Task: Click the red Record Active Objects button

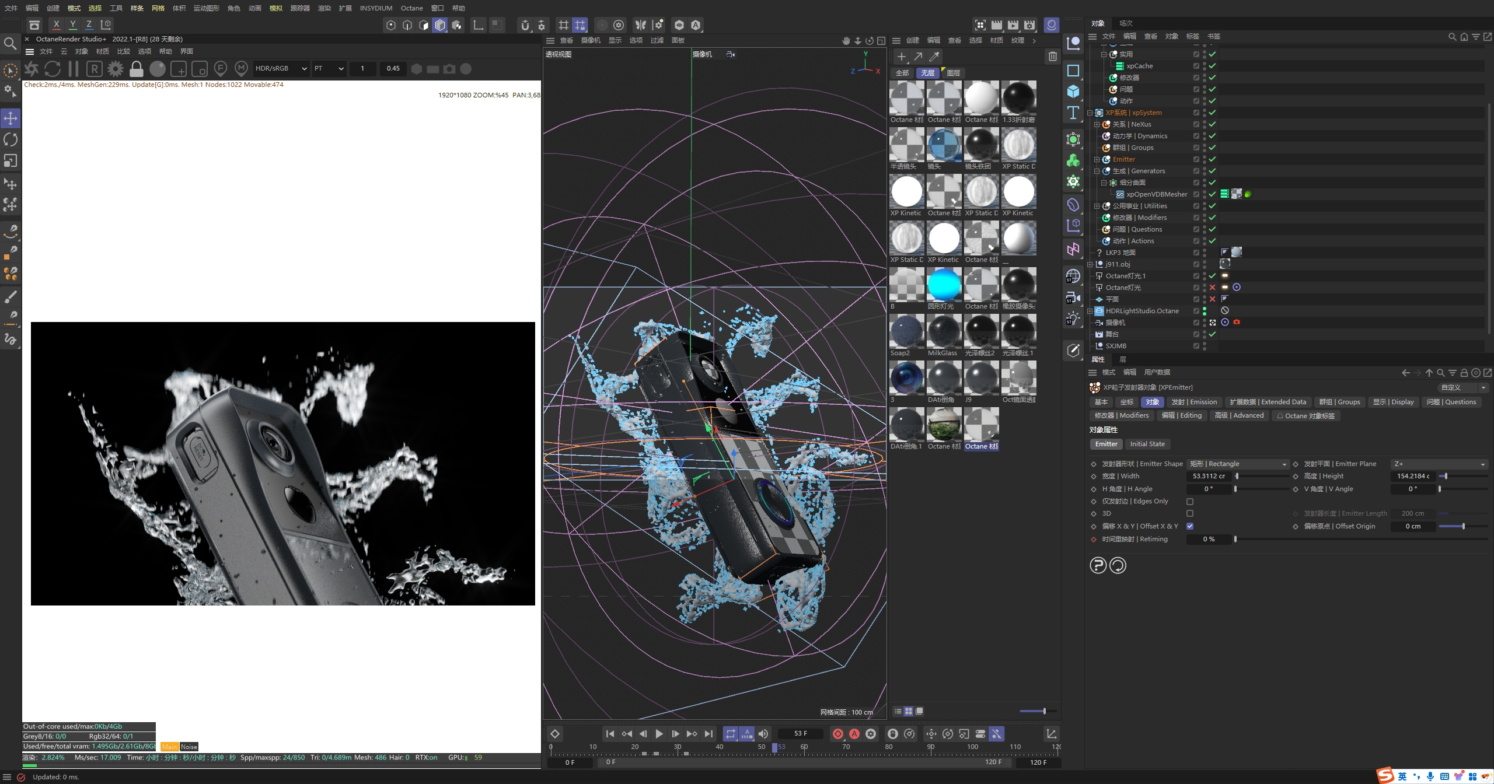Action: click(838, 734)
